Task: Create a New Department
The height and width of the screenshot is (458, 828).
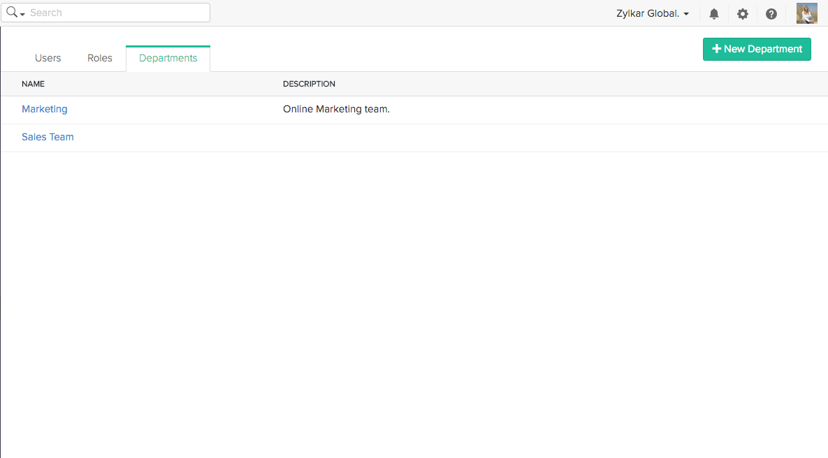Action: tap(757, 49)
